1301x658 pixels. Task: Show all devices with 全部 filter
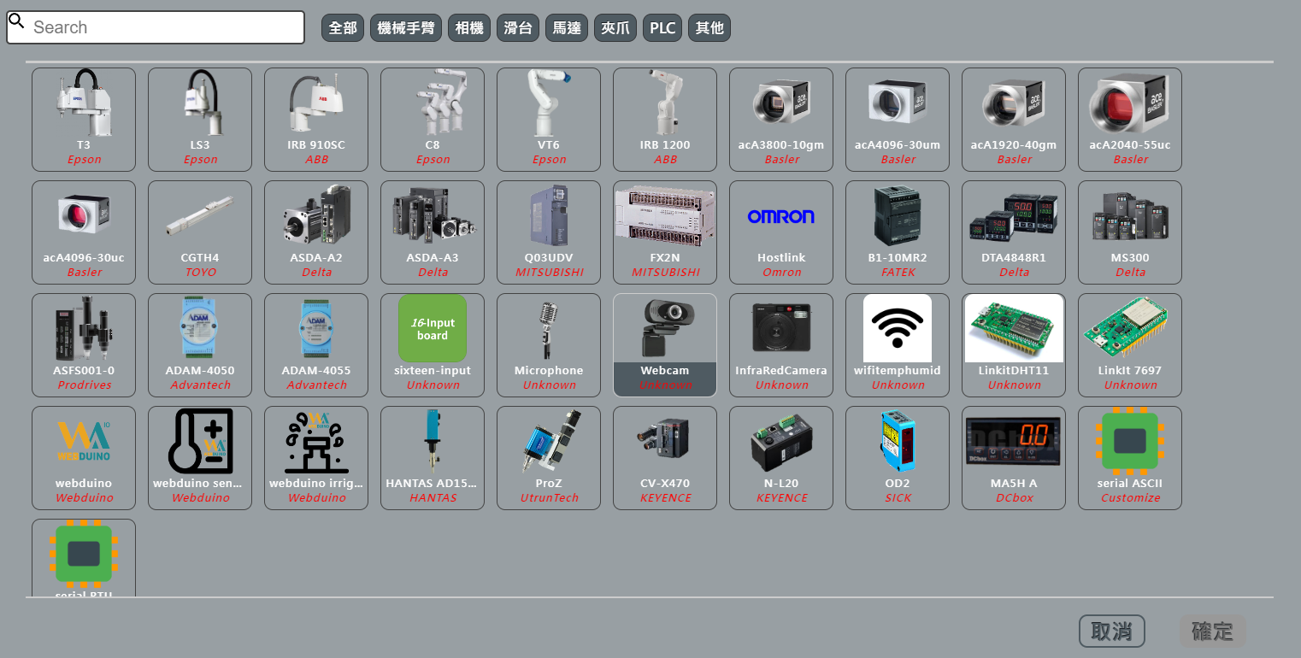click(x=343, y=28)
